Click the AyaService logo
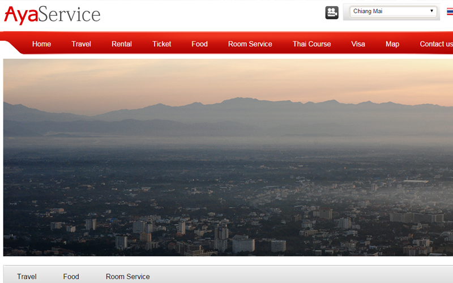The height and width of the screenshot is (283, 453). point(52,15)
